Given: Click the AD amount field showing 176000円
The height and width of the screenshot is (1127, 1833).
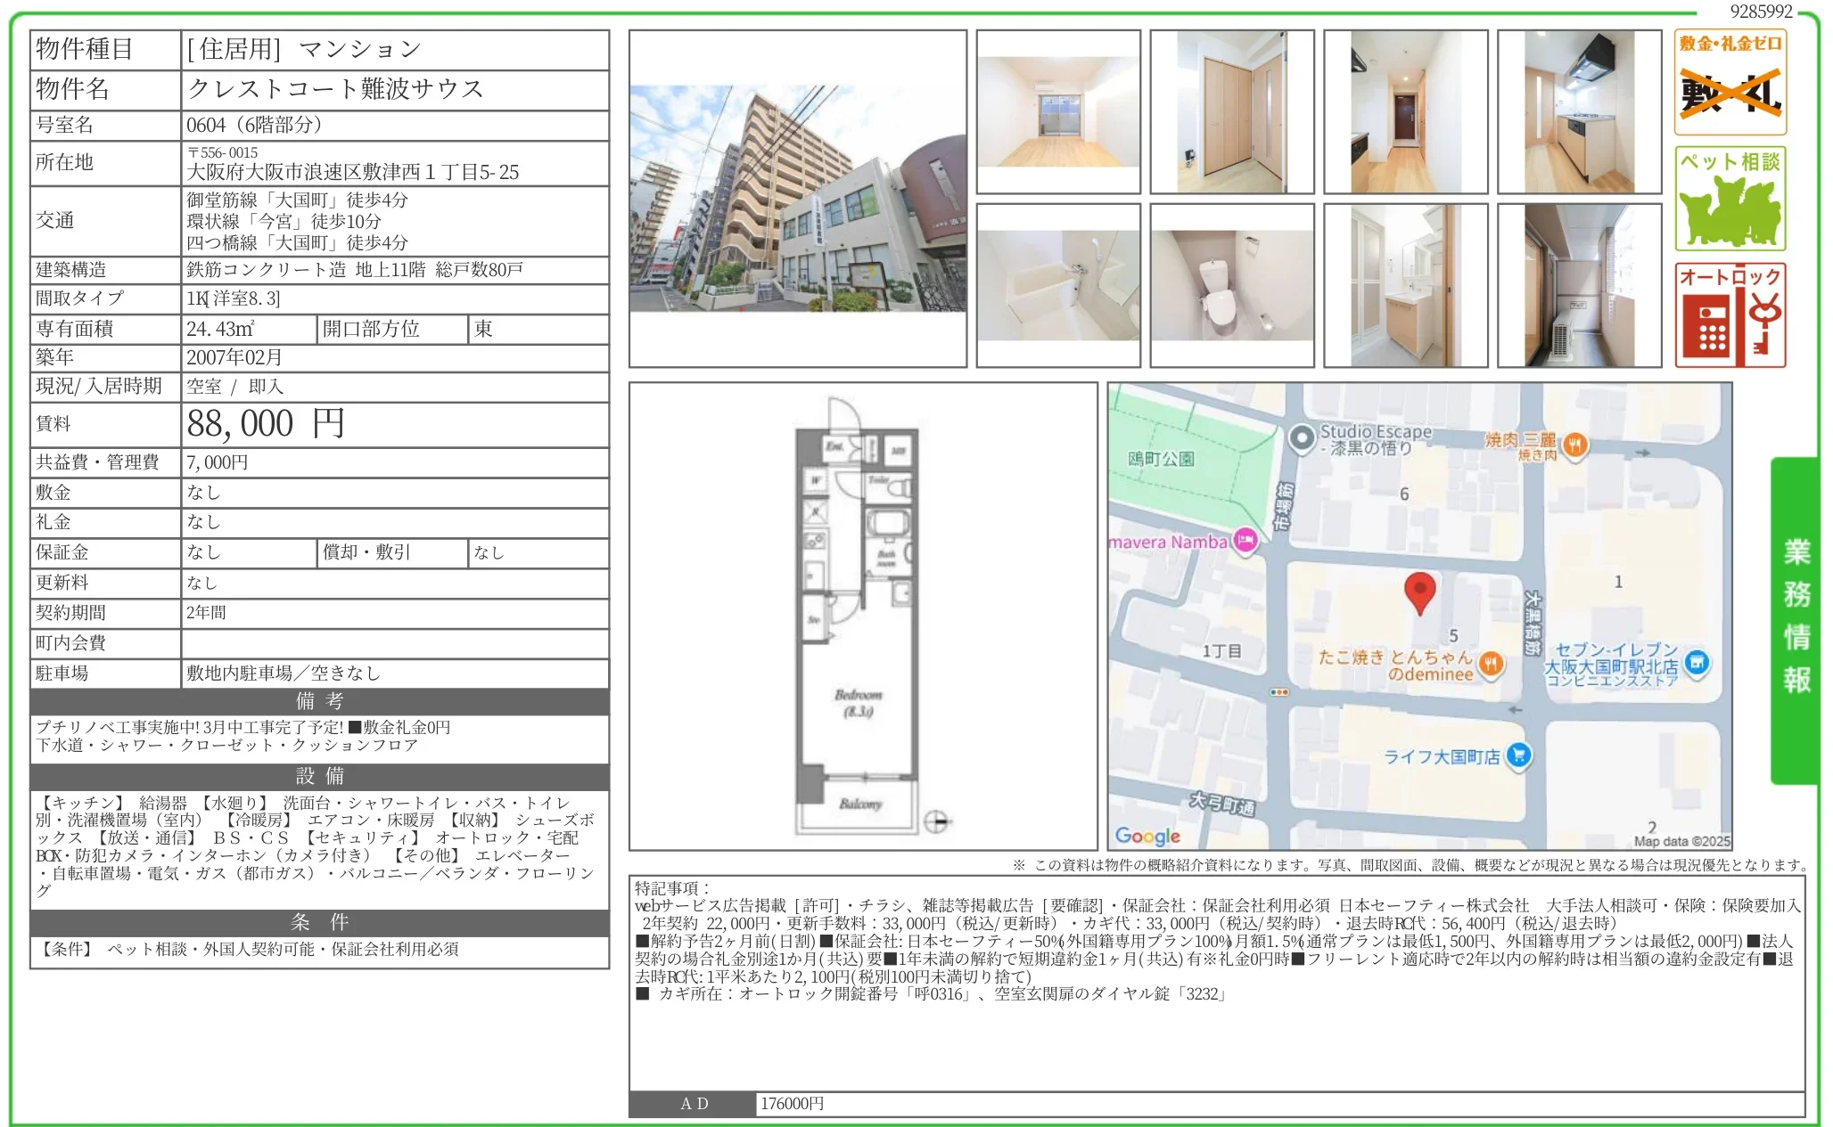Looking at the screenshot, I should click(789, 1103).
